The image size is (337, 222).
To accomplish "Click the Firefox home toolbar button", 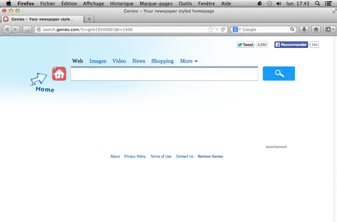I will pyautogui.click(x=316, y=29).
